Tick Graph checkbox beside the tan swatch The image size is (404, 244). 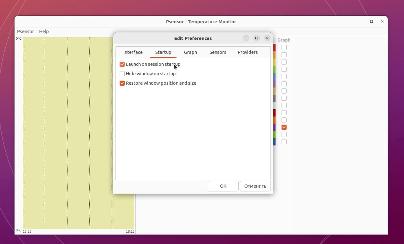coord(284,91)
